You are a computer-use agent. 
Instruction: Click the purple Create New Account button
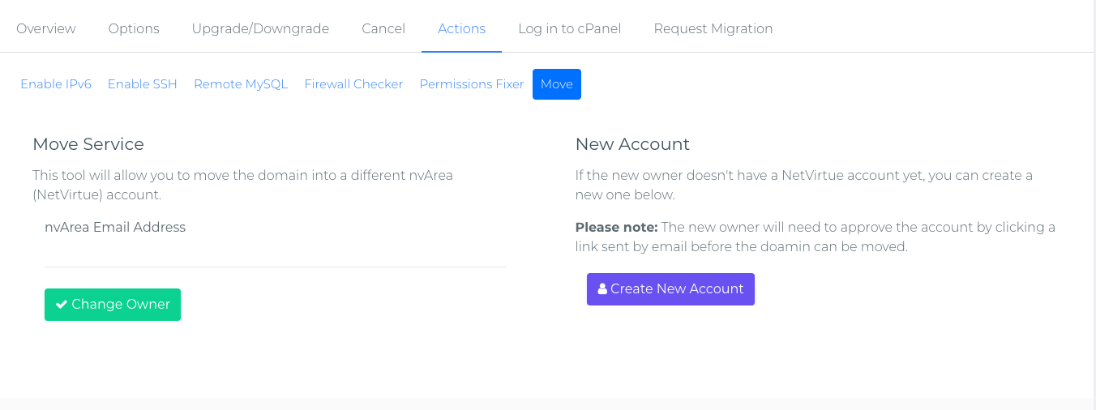[670, 289]
